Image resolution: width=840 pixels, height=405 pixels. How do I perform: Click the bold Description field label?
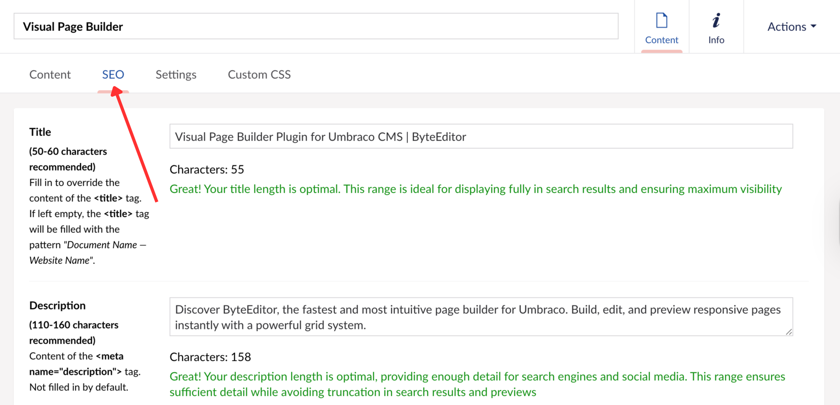[57, 305]
